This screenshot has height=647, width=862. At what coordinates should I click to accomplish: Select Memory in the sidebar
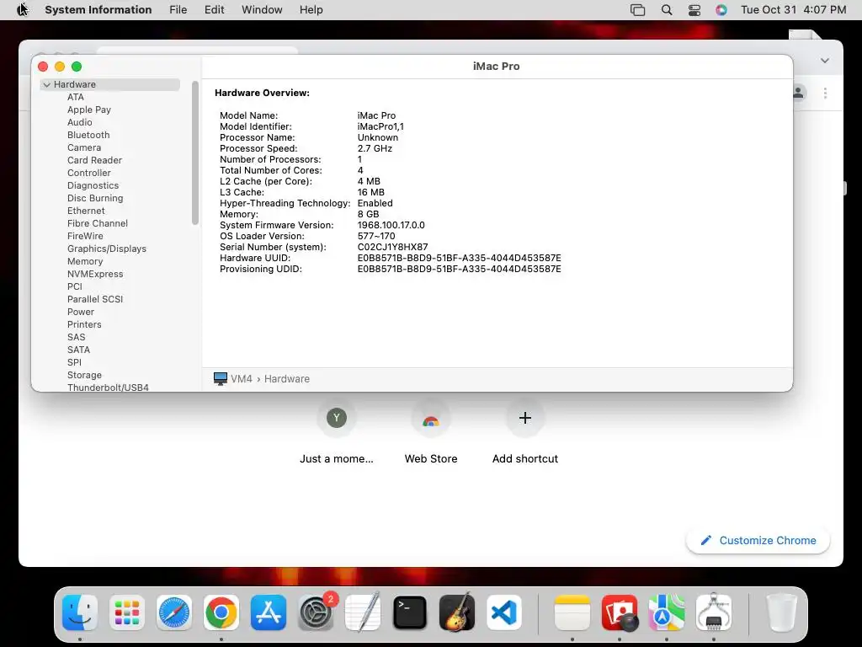click(85, 261)
